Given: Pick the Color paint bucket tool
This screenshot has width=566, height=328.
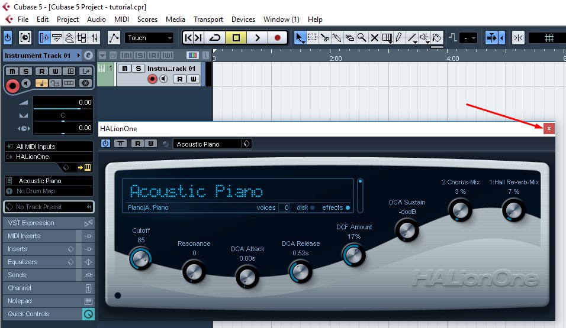Looking at the screenshot, I should [x=437, y=37].
